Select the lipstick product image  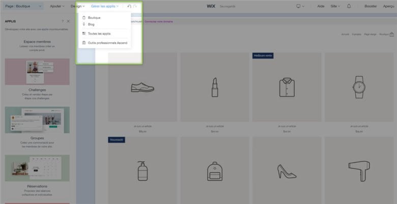click(215, 87)
